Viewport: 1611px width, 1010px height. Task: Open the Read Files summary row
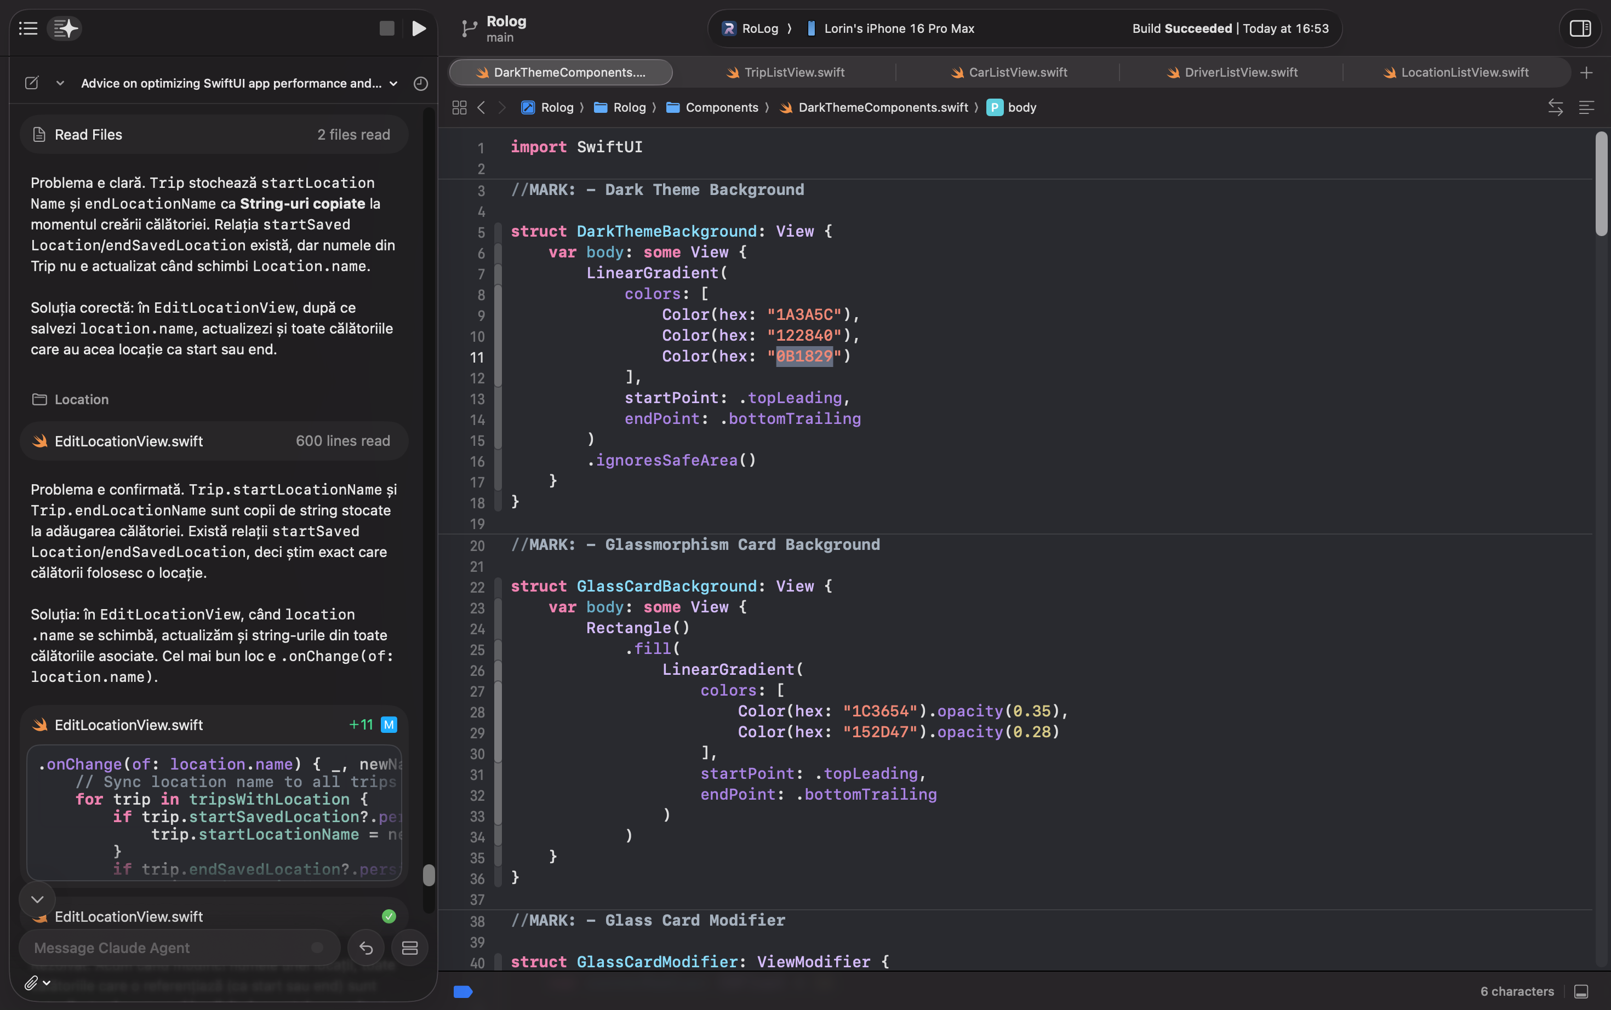point(214,134)
